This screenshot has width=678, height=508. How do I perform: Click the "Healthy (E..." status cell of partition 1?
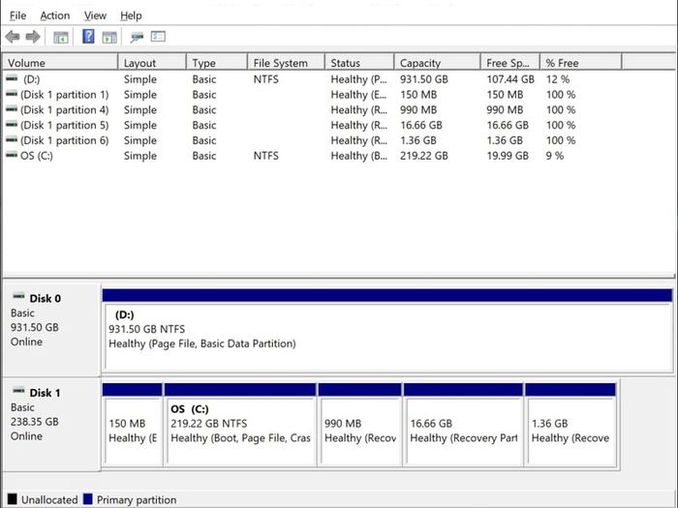point(359,95)
